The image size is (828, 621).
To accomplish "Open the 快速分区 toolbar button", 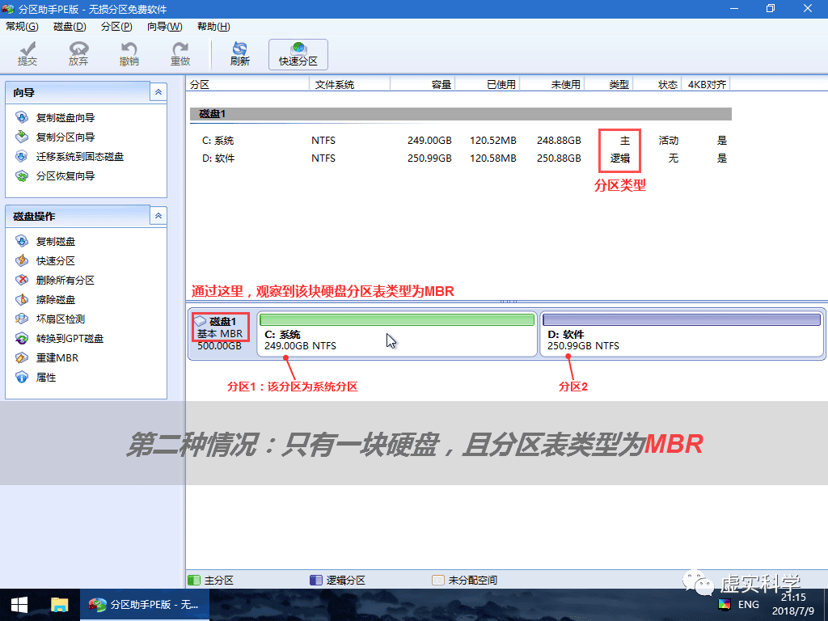I will (298, 54).
